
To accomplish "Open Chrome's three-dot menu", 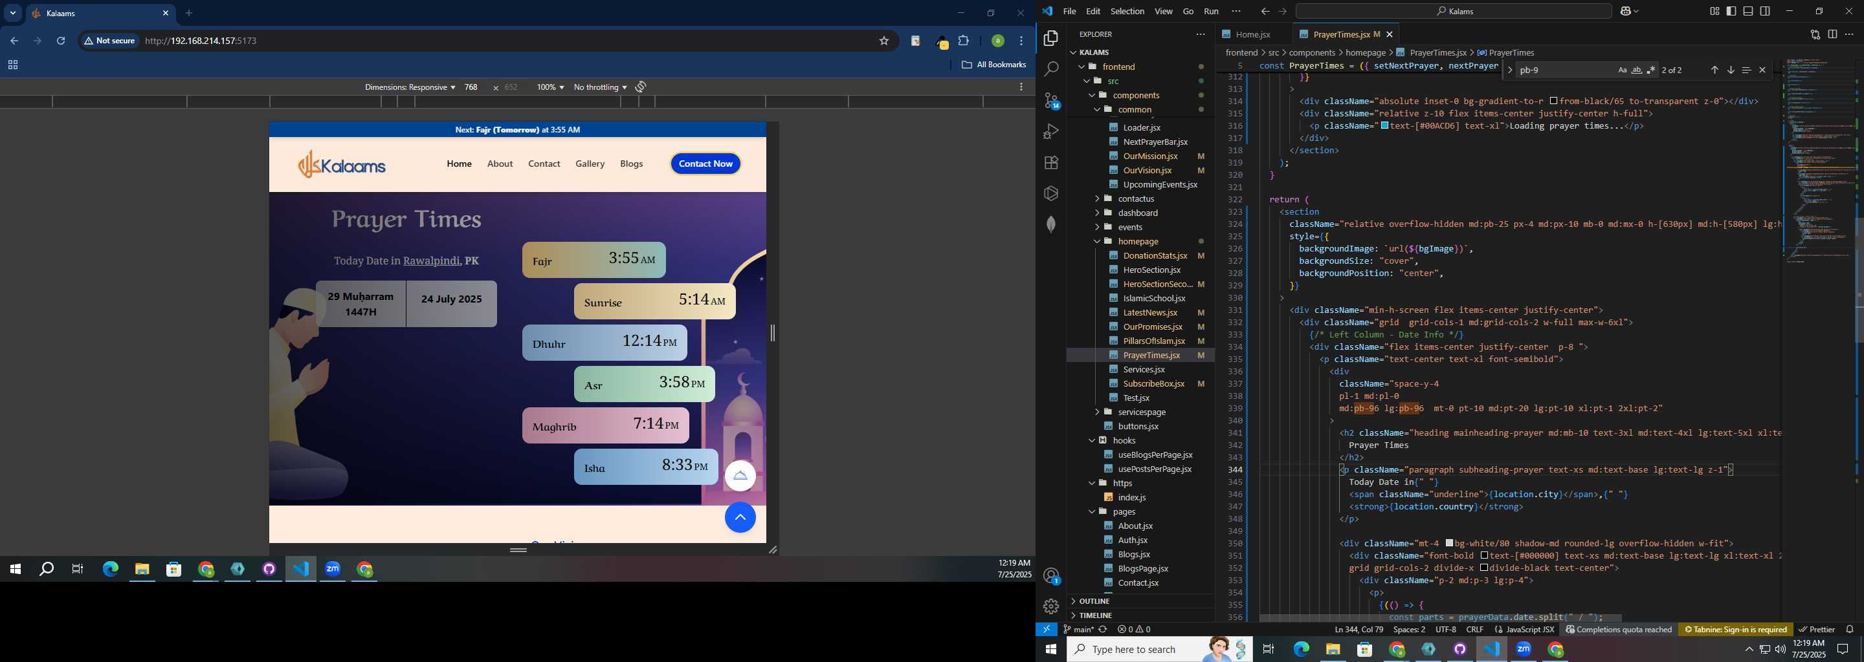I will click(x=1022, y=41).
